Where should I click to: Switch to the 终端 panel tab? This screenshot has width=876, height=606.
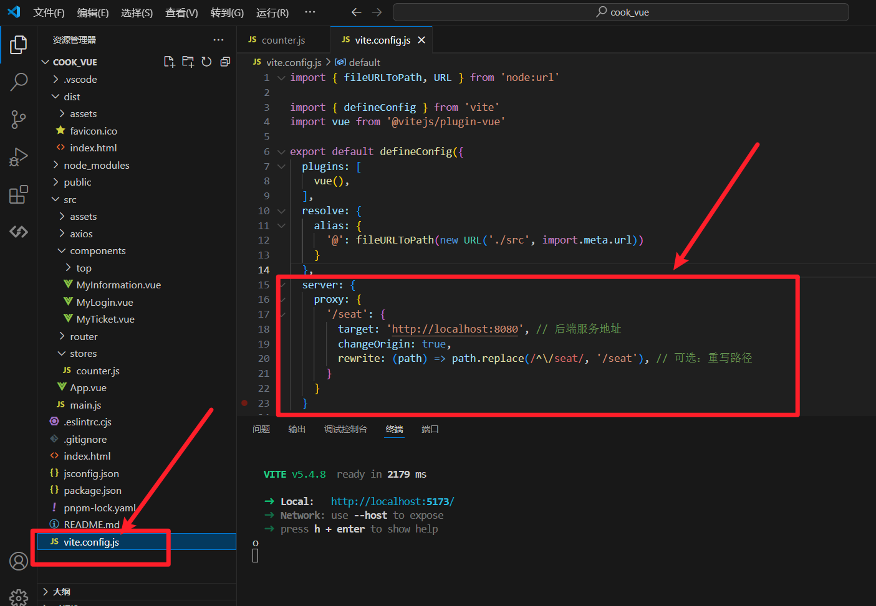click(x=394, y=429)
